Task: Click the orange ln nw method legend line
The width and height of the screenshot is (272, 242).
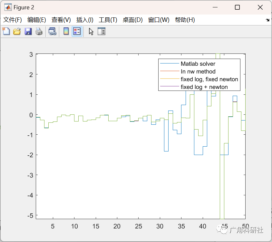Action: tap(170, 71)
